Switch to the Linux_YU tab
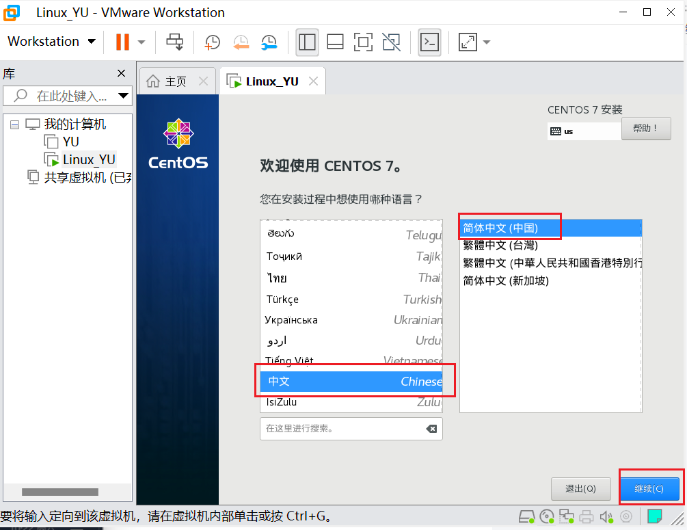This screenshot has width=687, height=530. pos(271,81)
